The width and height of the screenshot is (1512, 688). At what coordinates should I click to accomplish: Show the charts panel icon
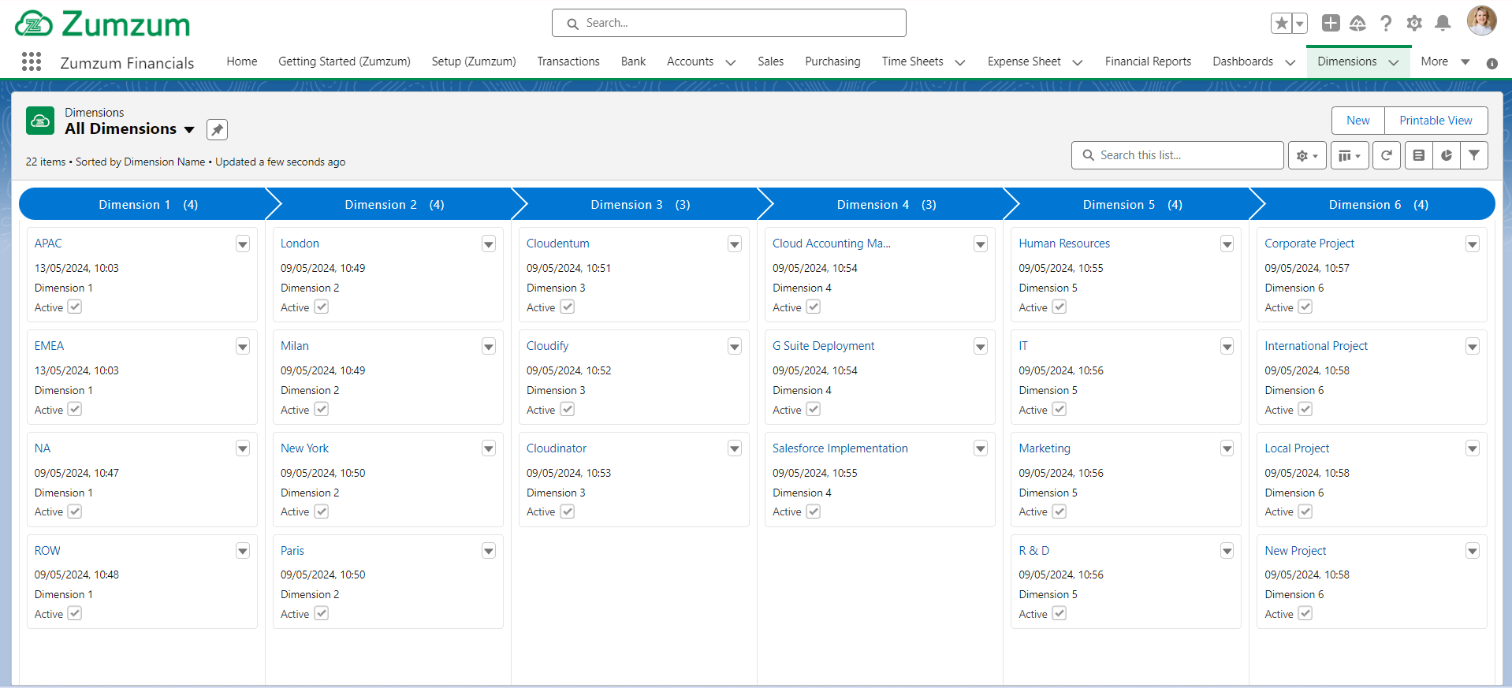[x=1447, y=155]
